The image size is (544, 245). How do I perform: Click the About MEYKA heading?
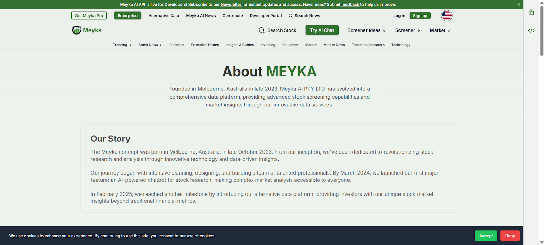click(x=270, y=72)
